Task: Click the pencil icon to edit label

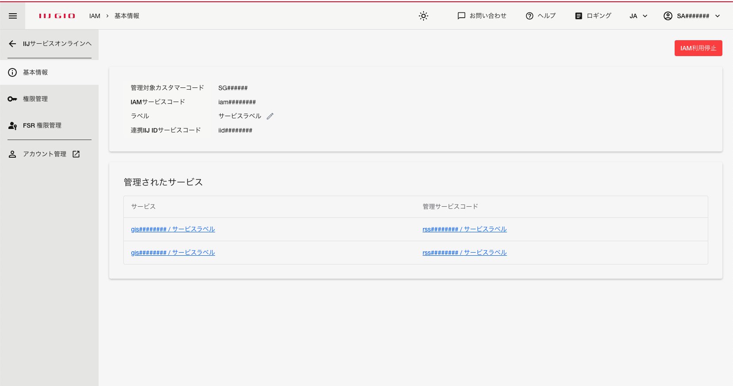Action: pos(270,116)
